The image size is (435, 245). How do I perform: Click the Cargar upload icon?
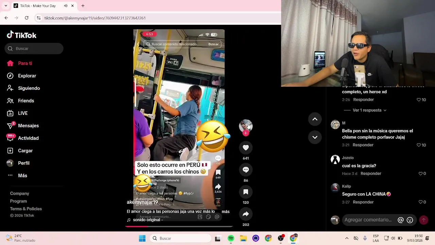point(10,151)
